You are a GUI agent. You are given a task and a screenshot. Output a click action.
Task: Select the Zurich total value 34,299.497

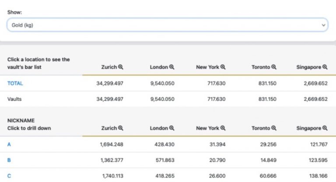click(110, 83)
